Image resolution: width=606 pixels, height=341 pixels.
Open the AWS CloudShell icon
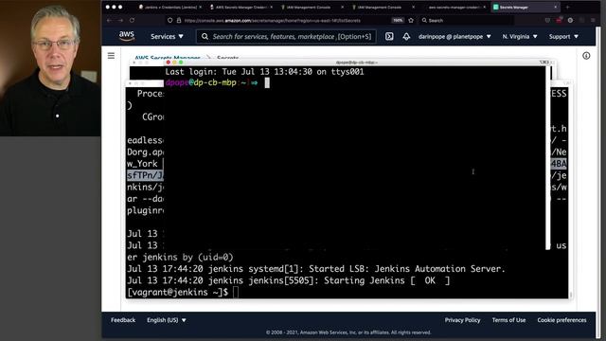[x=389, y=36]
